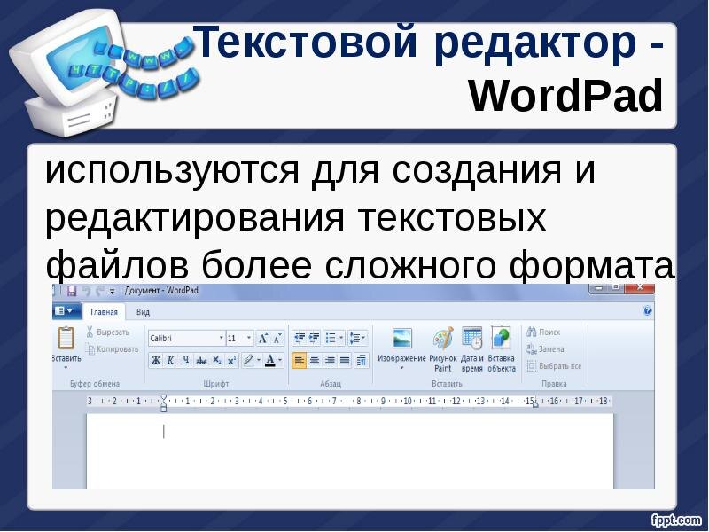Click the Буфер обмена group label
Screen dimensions: 709x532
pyautogui.click(x=95, y=384)
